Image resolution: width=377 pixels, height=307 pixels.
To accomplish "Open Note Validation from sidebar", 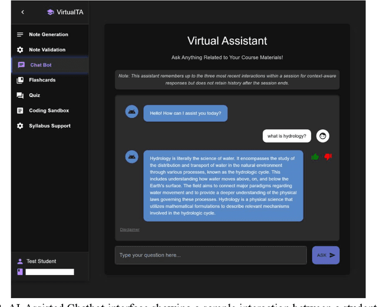I will click(47, 50).
